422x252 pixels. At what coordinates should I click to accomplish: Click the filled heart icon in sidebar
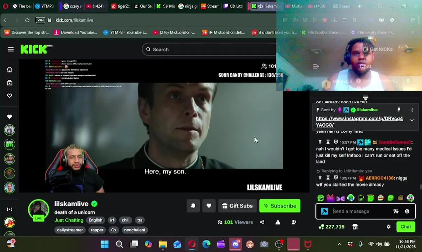(9, 117)
